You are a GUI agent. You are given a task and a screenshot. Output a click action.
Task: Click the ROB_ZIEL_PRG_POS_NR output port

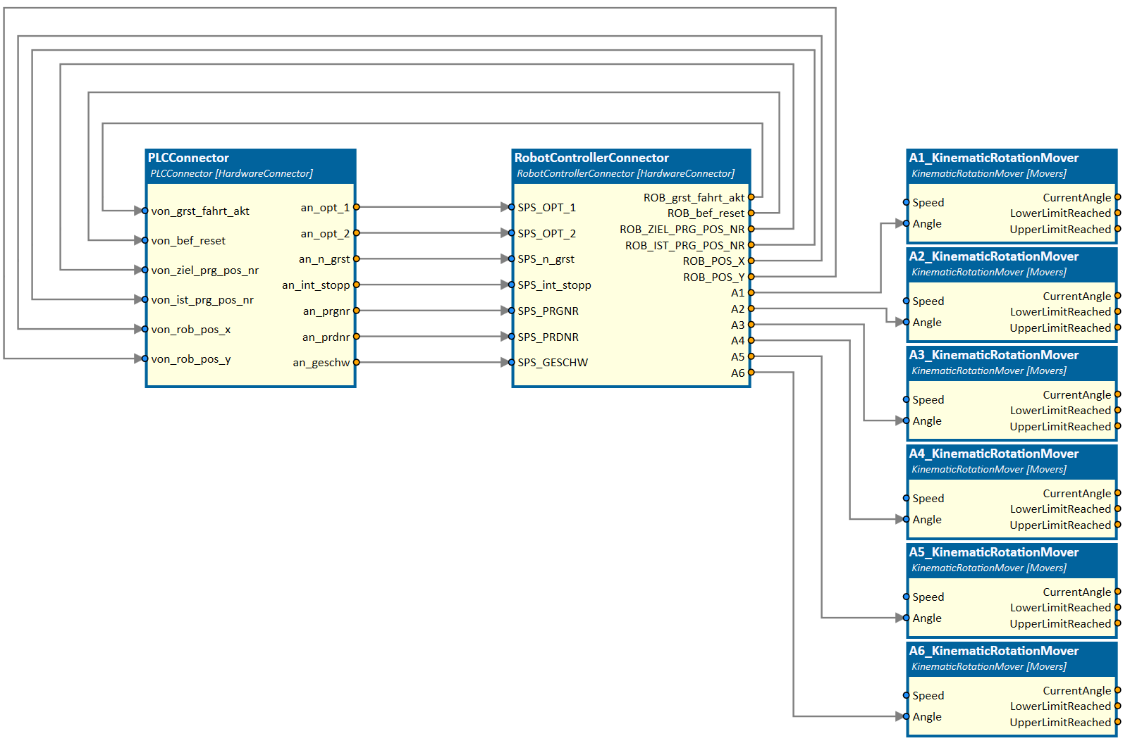point(751,229)
